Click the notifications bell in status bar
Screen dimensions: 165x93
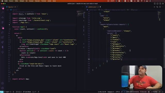click(163, 92)
